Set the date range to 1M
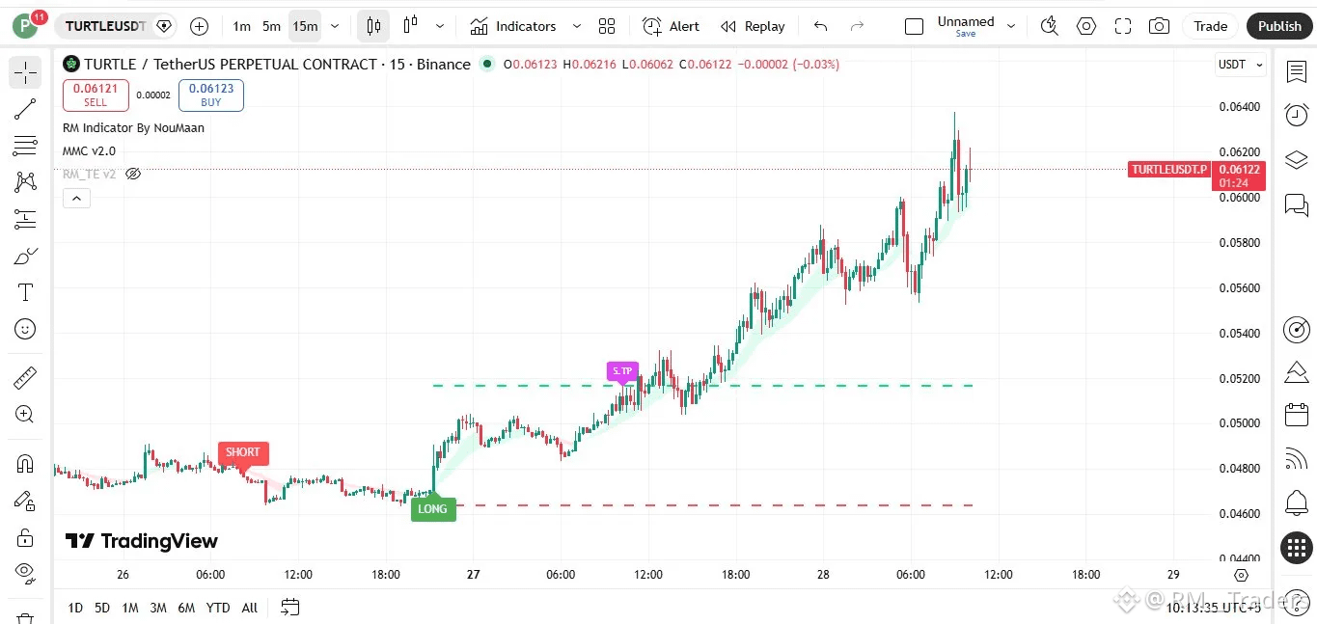Screen dimensions: 1317x624 130,608
